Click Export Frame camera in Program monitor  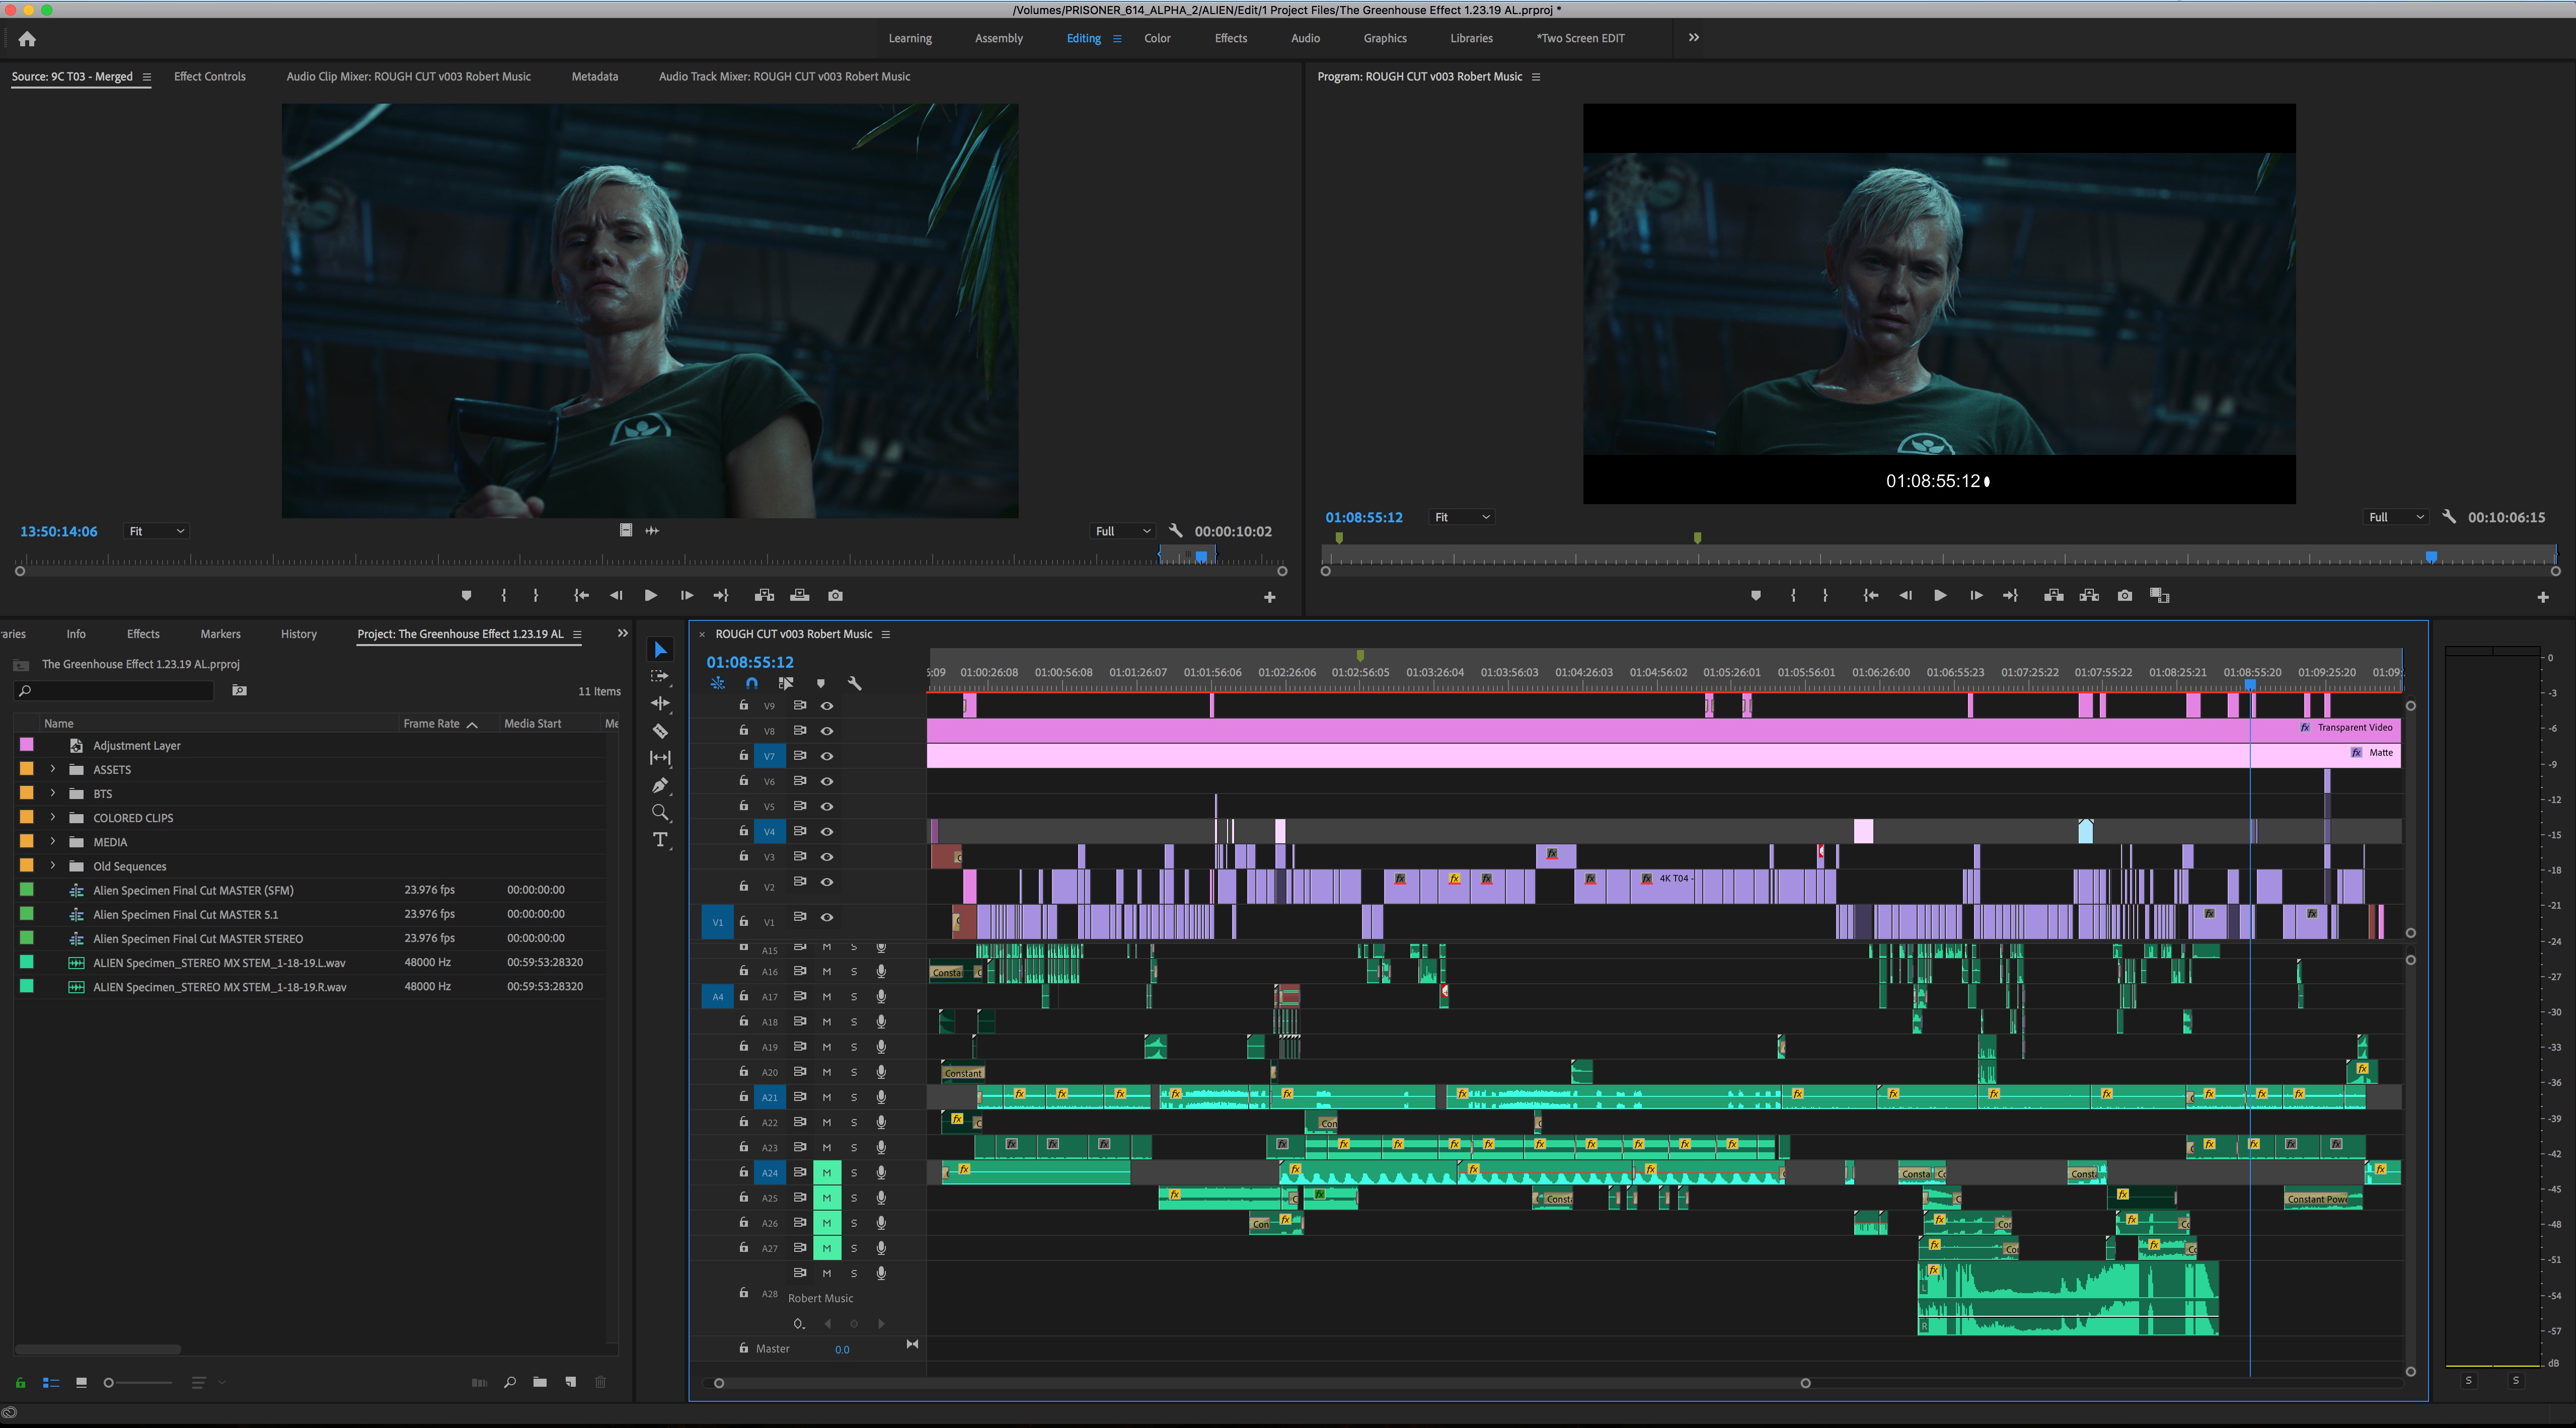pos(2125,596)
